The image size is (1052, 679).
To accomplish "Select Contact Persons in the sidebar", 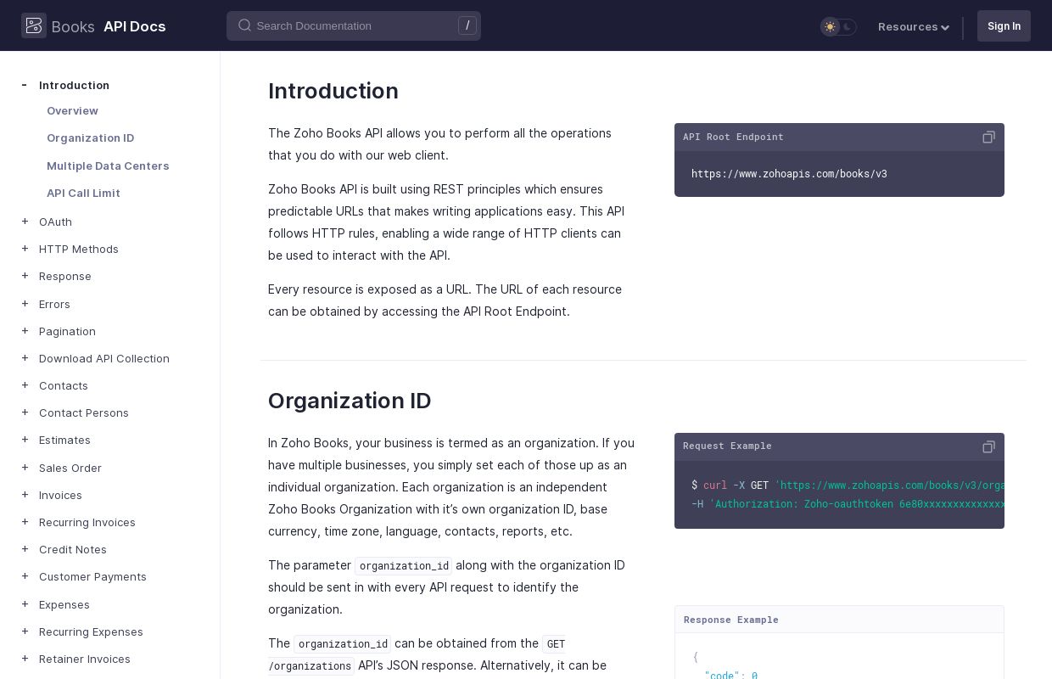I will click(x=84, y=412).
